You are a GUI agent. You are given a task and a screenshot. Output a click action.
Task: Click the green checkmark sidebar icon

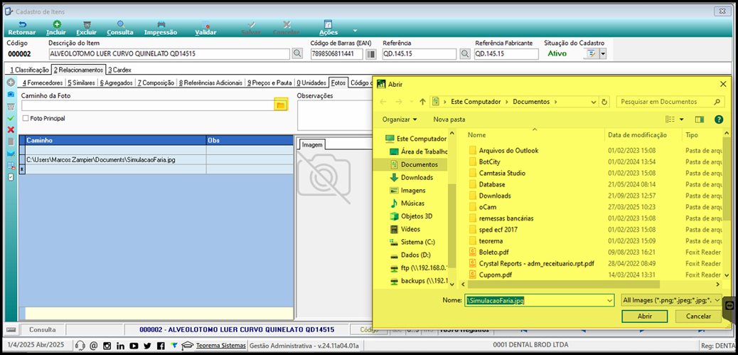pos(11,117)
